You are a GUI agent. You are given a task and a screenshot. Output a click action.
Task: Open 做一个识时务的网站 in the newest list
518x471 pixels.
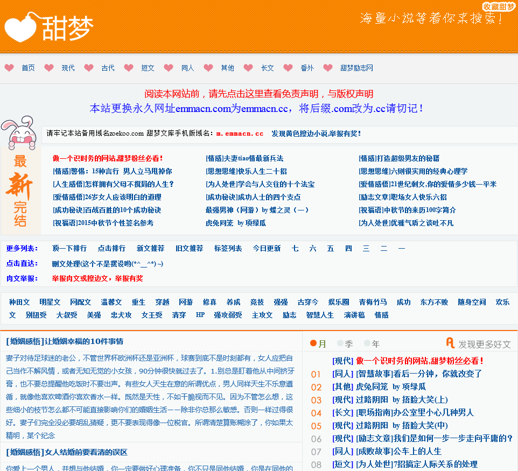point(108,159)
